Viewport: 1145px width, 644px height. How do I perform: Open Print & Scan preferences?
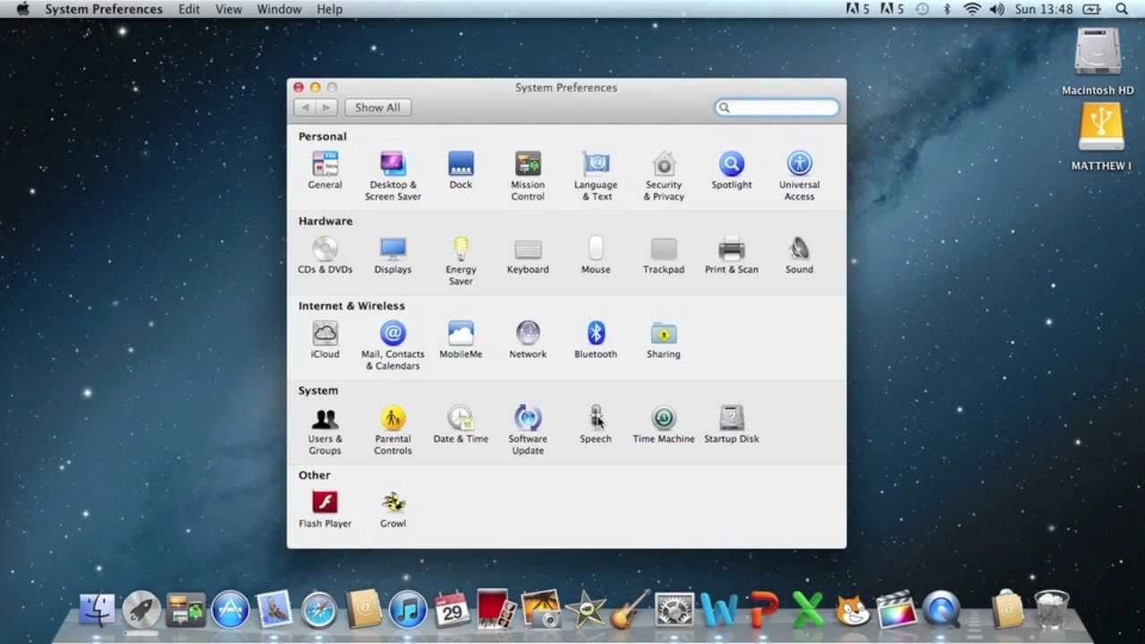(x=732, y=255)
